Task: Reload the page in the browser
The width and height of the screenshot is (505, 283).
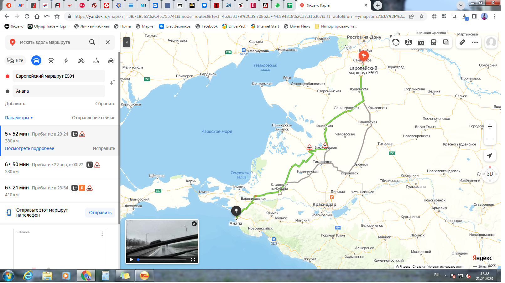Action: point(27,16)
